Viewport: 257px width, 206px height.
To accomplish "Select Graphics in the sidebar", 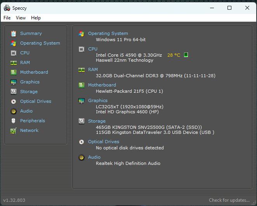I will 30,82.
